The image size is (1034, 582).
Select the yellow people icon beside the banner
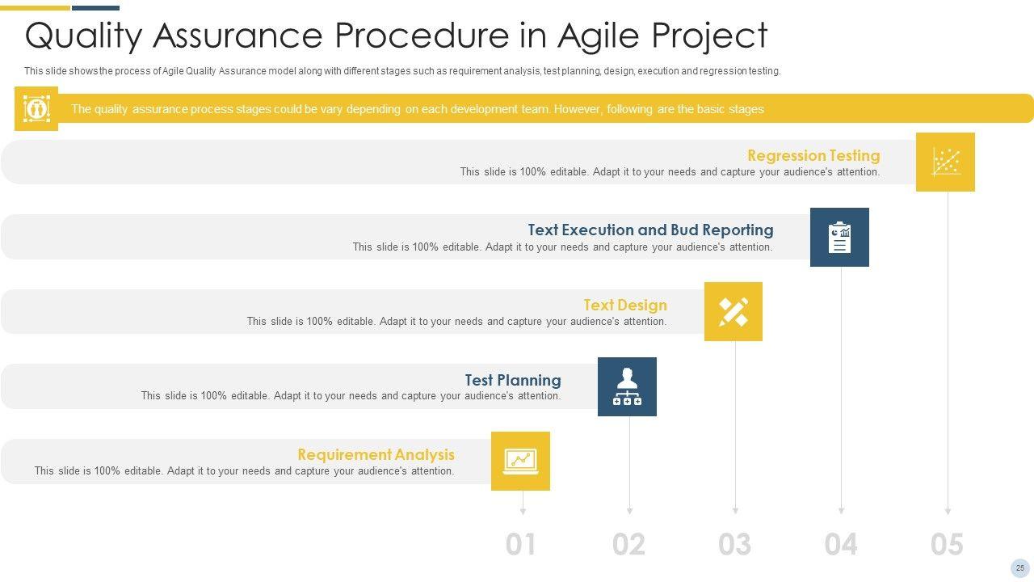36,108
